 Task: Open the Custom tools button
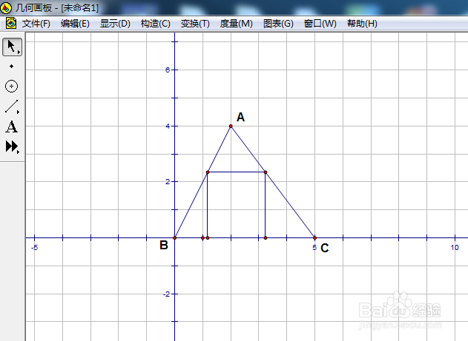click(x=12, y=146)
